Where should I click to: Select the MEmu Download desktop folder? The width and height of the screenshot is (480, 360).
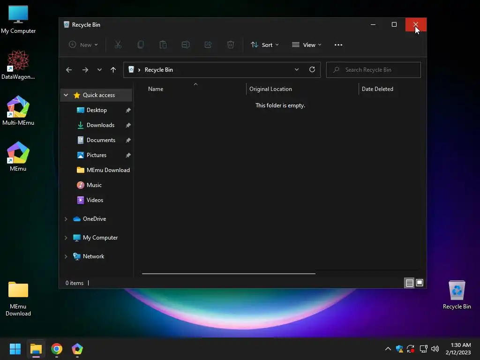(x=18, y=299)
